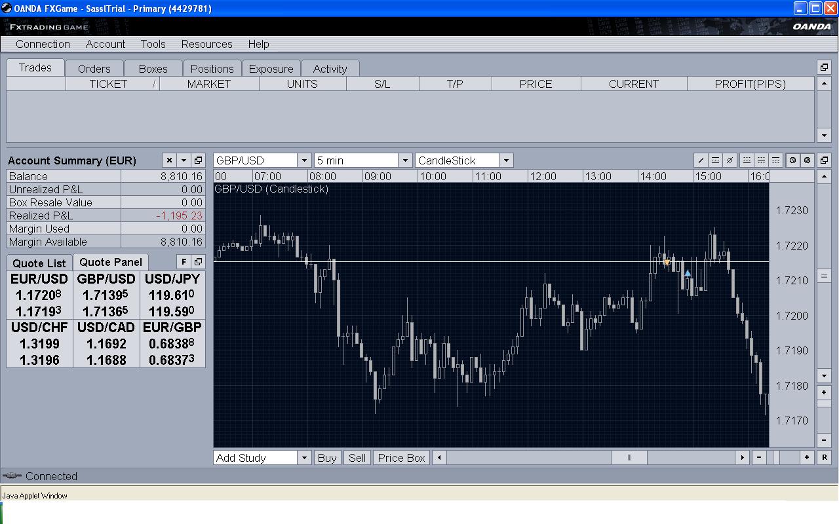The height and width of the screenshot is (524, 839).
Task: Click the chart horizontal scrollbar thumb
Action: coord(629,458)
